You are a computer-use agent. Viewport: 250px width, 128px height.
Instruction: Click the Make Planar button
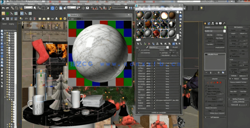click(x=233, y=94)
